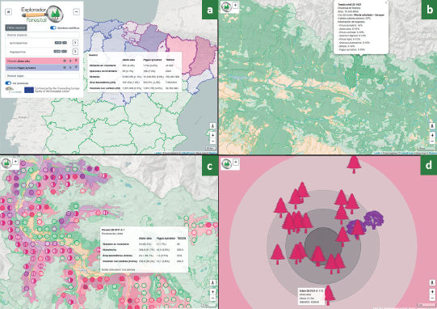437x309 pixels.
Task: Remove the Abies alba filter
Action: pos(76,61)
